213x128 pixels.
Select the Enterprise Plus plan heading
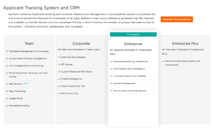pos(185,44)
